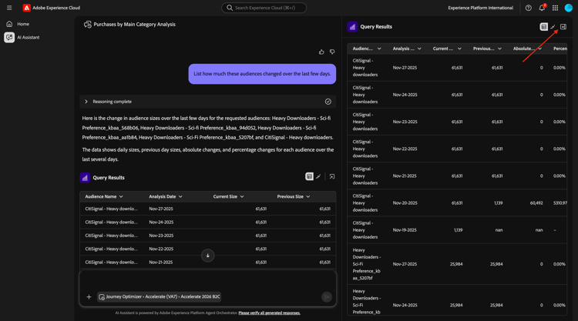Select chart view in right Query Results panel
Viewport: 578px width, 321px height.
[x=553, y=26]
